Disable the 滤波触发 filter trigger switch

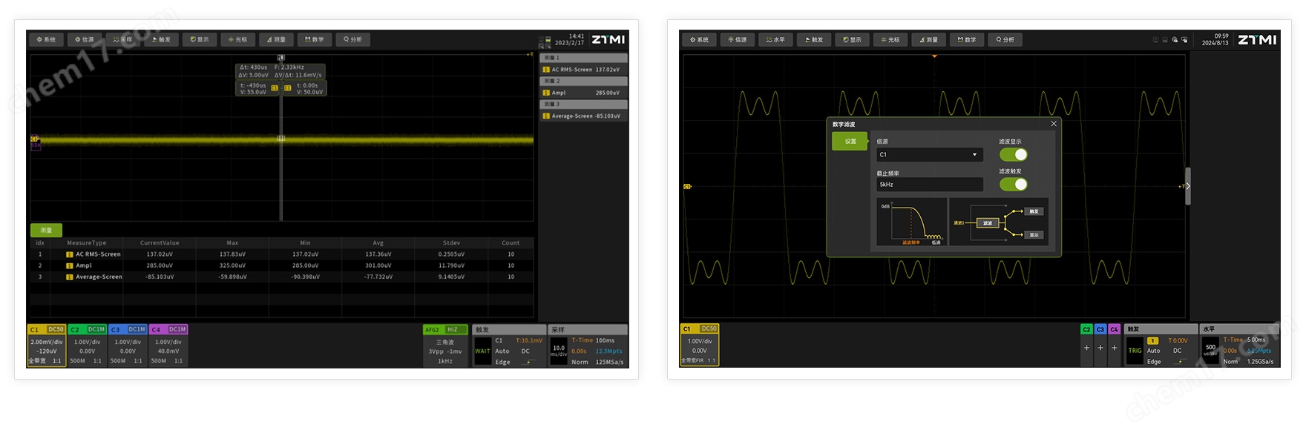coord(1013,184)
